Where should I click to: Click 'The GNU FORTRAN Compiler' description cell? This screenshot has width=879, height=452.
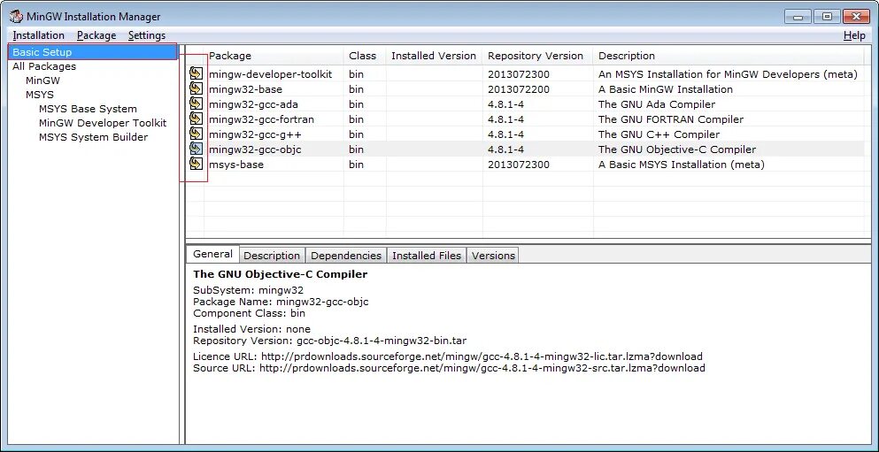670,119
